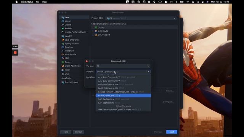Open Spotlight search in menu bar

pyautogui.click(x=198, y=2)
